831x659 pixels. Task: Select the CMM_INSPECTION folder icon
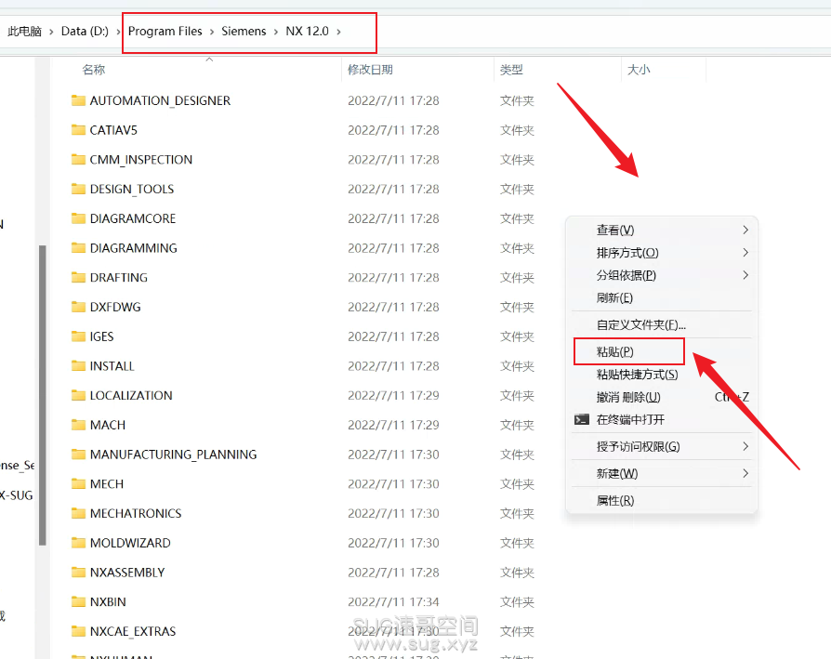[78, 160]
